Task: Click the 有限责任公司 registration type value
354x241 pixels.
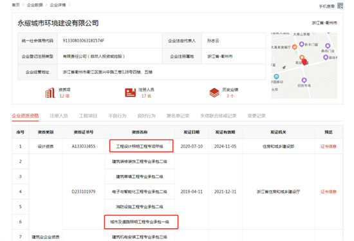Action: click(94, 57)
